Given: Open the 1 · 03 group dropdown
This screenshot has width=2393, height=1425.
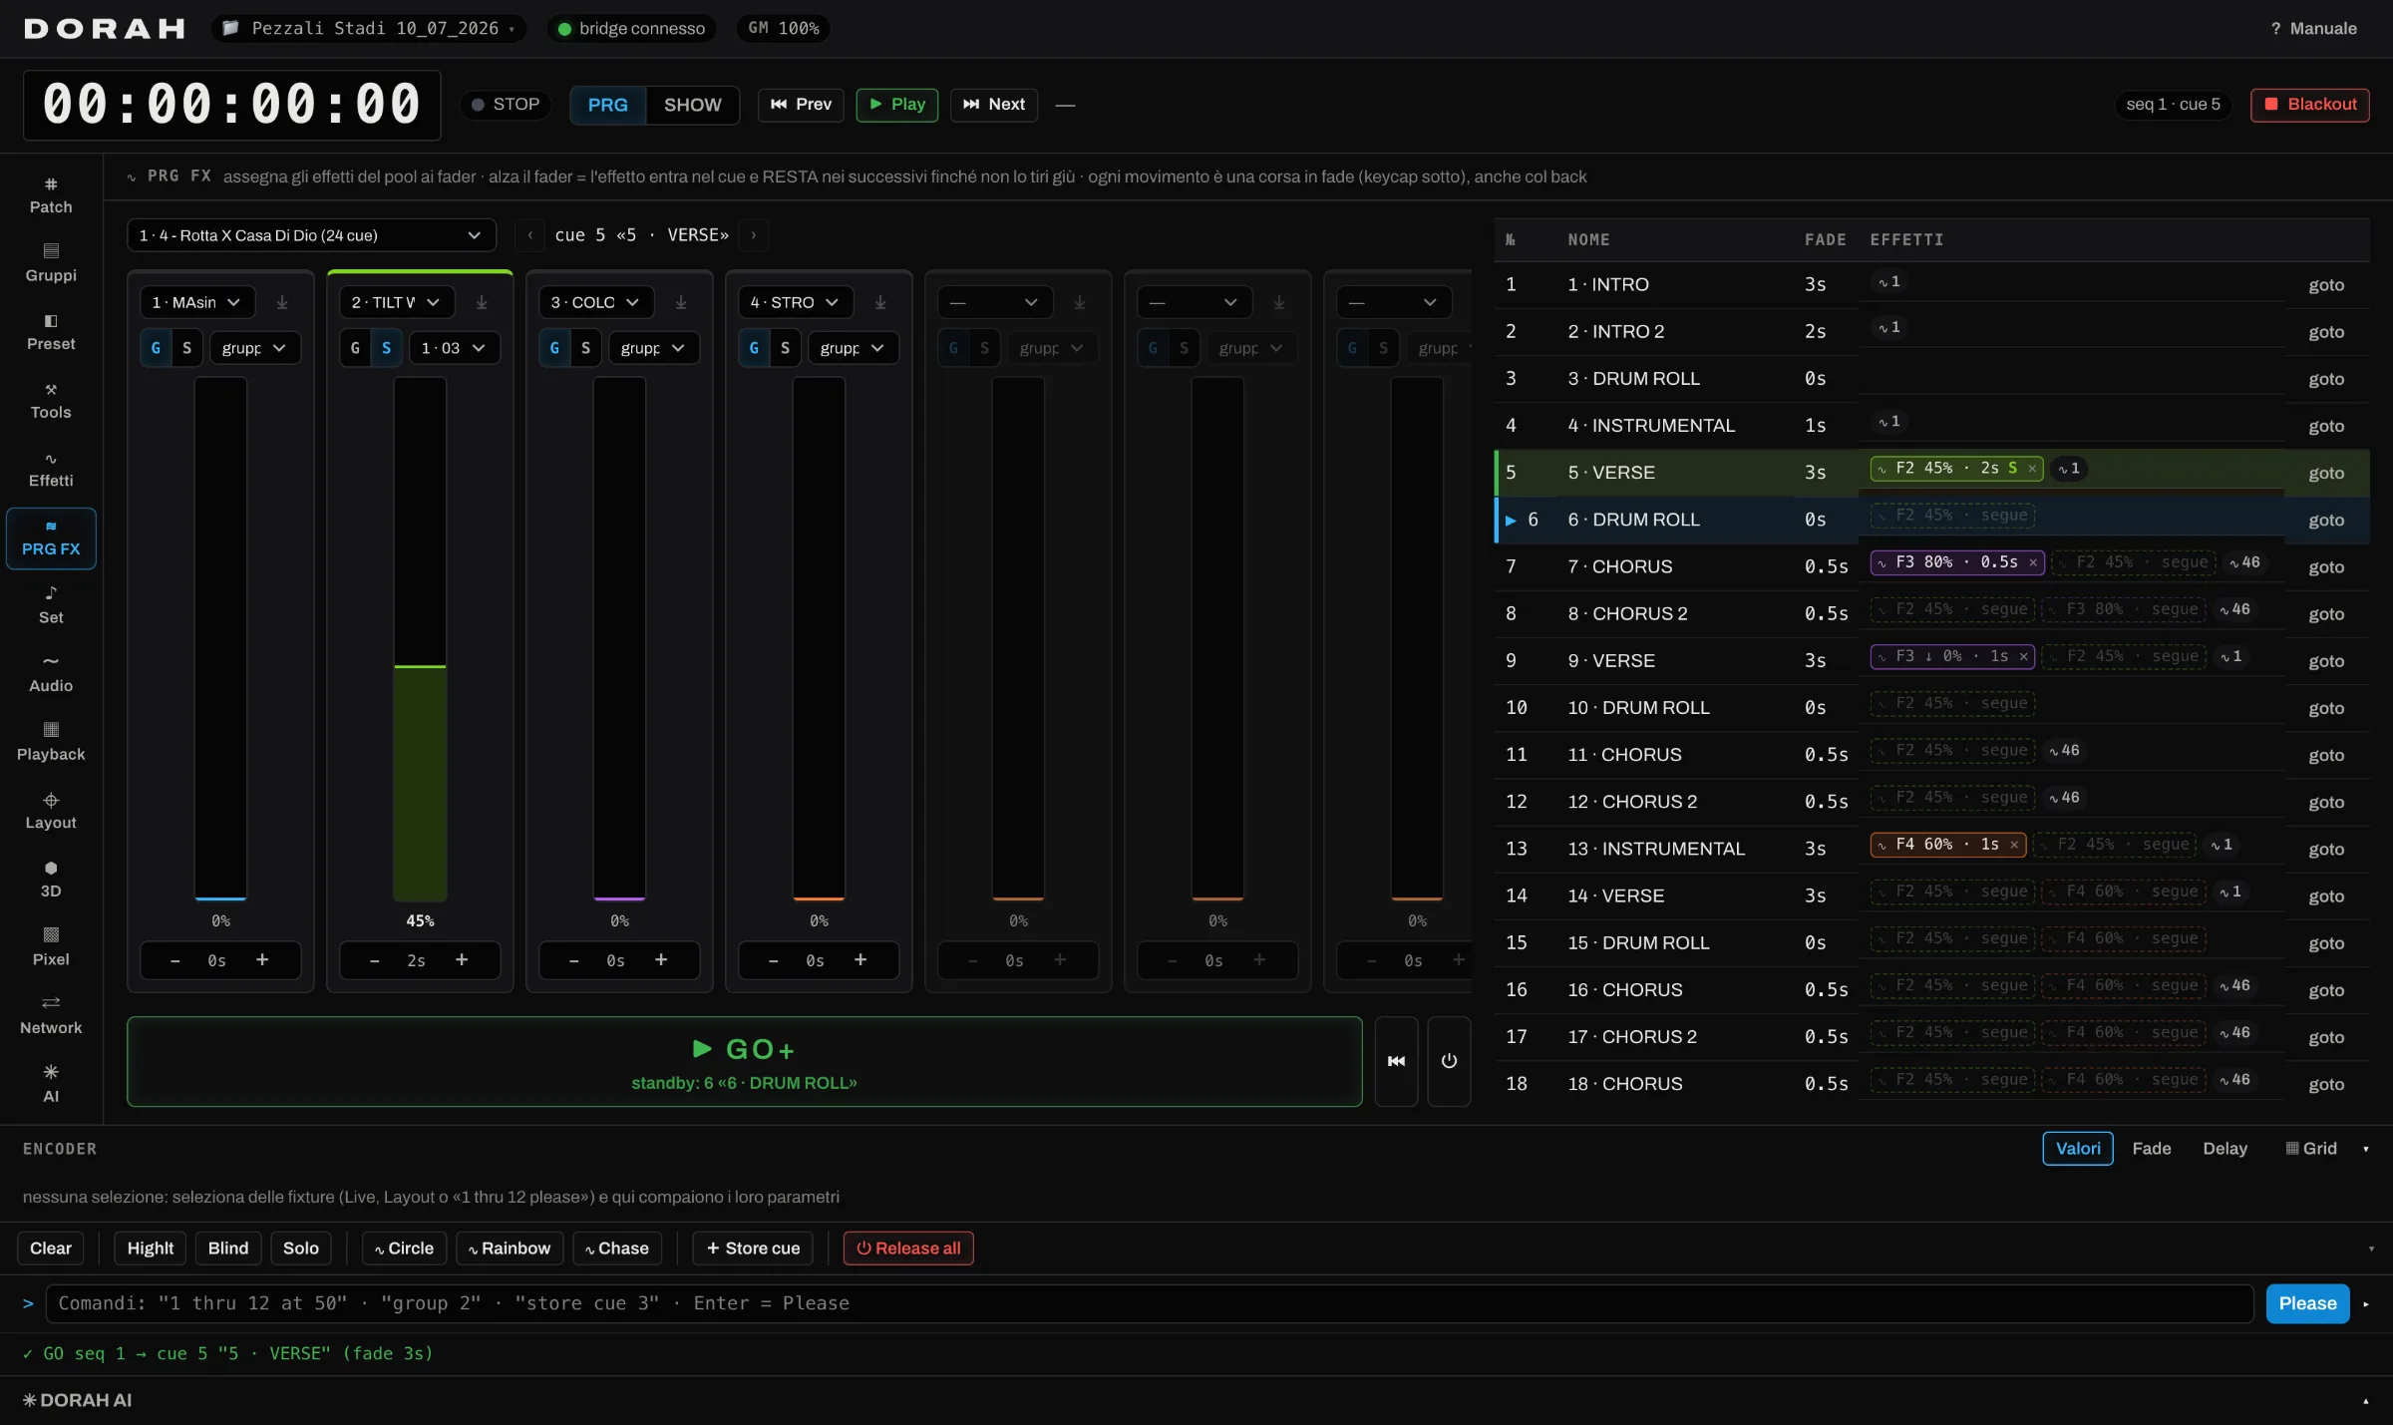Looking at the screenshot, I should tap(454, 348).
